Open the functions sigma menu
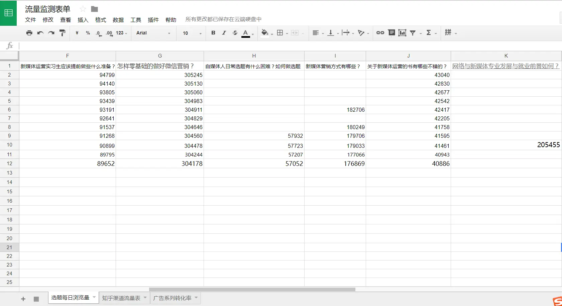 coord(429,33)
